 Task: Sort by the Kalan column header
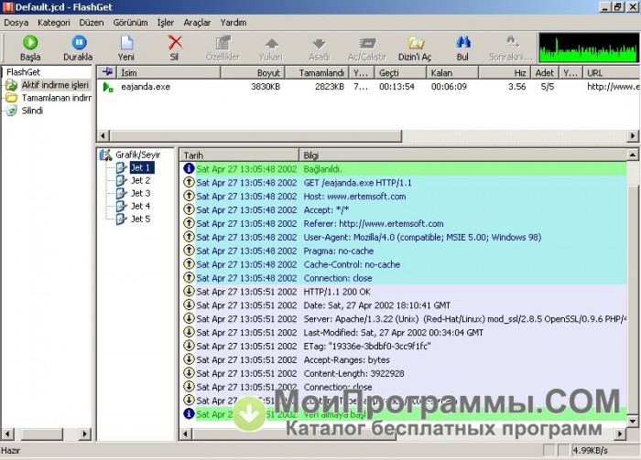pyautogui.click(x=452, y=72)
